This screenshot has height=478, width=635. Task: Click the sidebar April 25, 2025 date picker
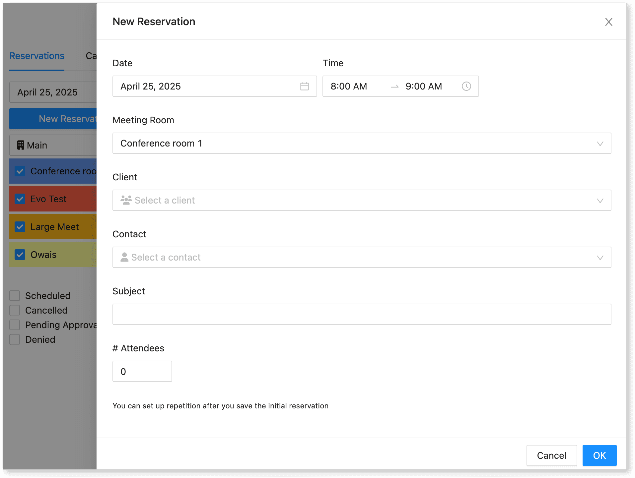coord(53,92)
